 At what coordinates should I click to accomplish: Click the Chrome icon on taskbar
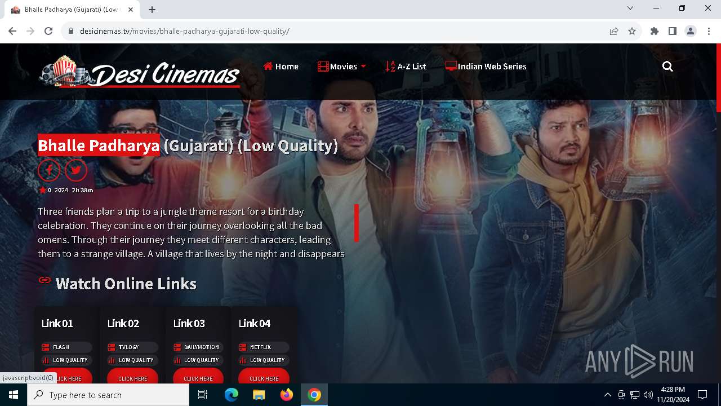314,395
